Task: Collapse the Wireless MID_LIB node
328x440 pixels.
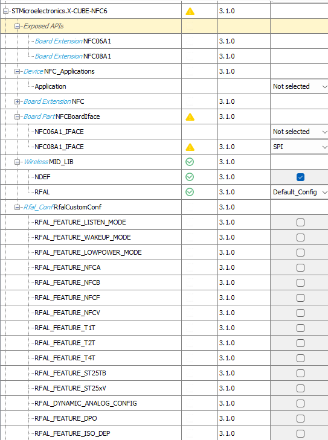Action: pyautogui.click(x=17, y=162)
